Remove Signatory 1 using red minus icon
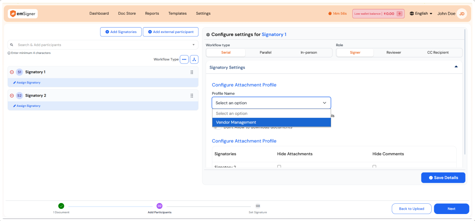 coord(12,72)
